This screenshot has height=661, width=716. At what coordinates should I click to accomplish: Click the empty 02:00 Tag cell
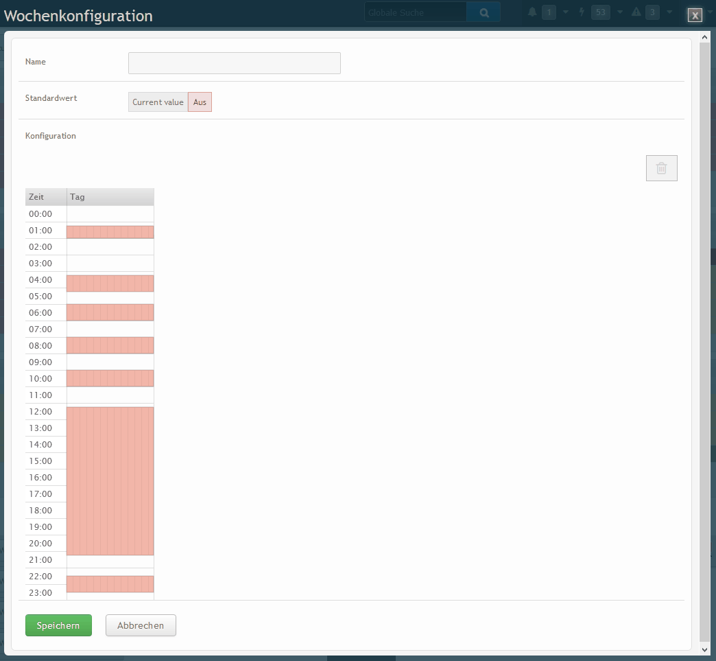pos(110,247)
